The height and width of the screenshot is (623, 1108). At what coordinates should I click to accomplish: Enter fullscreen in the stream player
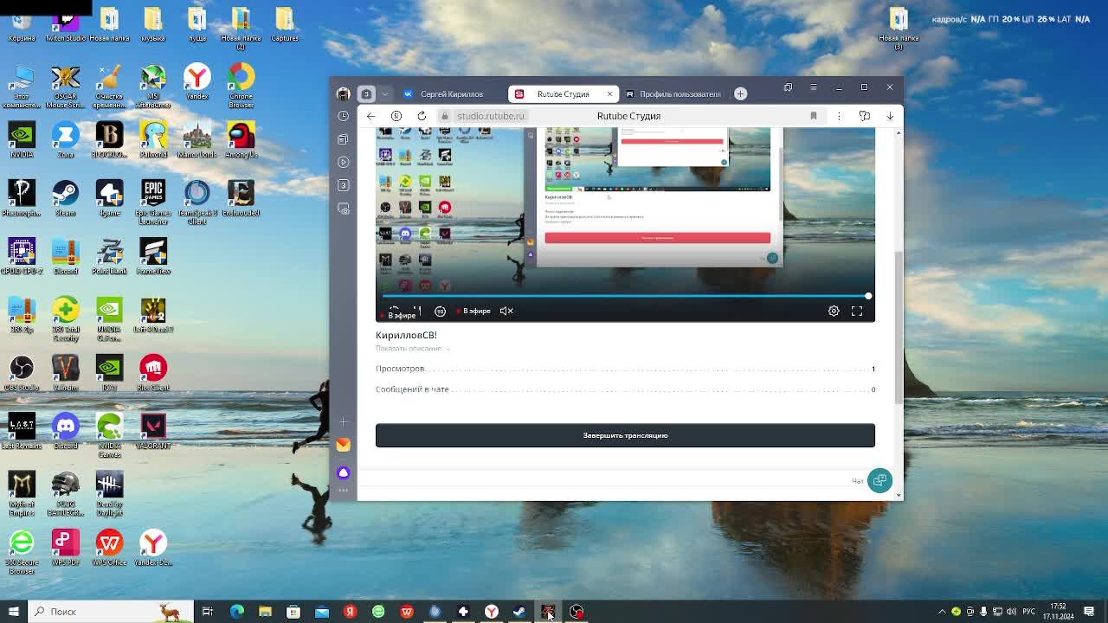(857, 311)
